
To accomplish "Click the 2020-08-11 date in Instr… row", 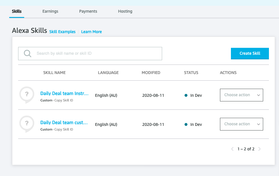I will click(153, 95).
